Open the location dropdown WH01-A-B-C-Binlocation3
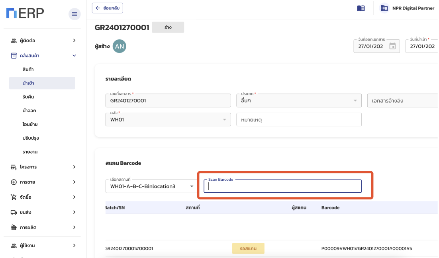This screenshot has height=258, width=439. pyautogui.click(x=192, y=186)
